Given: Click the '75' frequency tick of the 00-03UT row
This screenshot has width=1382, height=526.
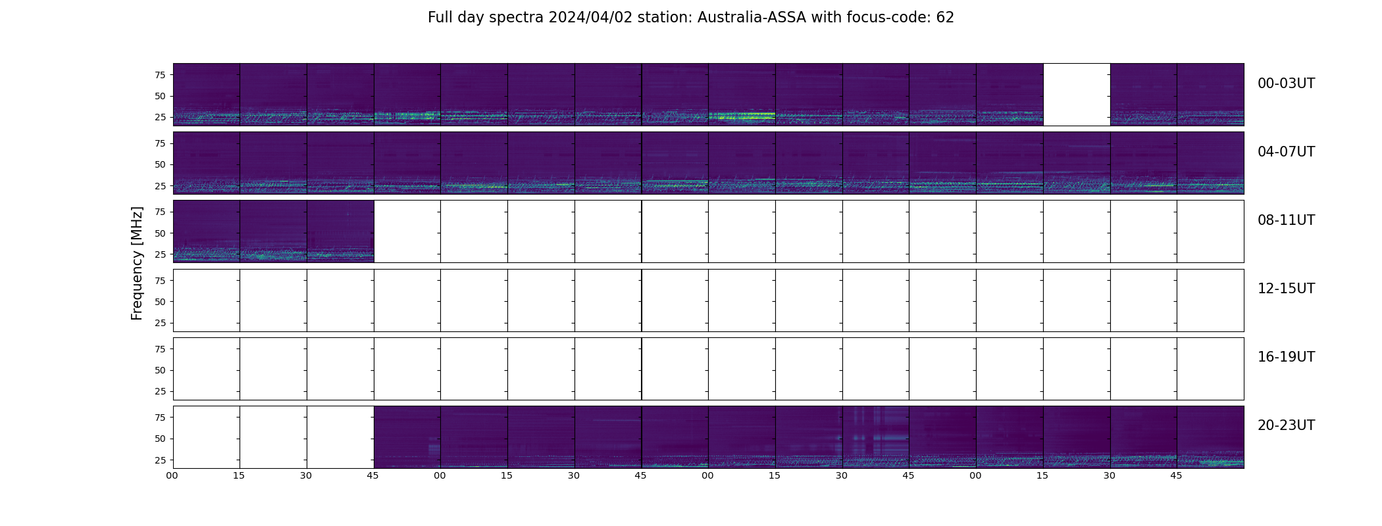Looking at the screenshot, I should [x=160, y=75].
